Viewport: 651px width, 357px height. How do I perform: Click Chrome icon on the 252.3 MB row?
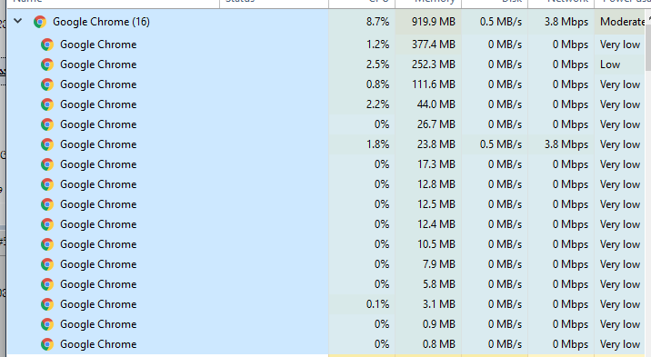click(x=47, y=64)
